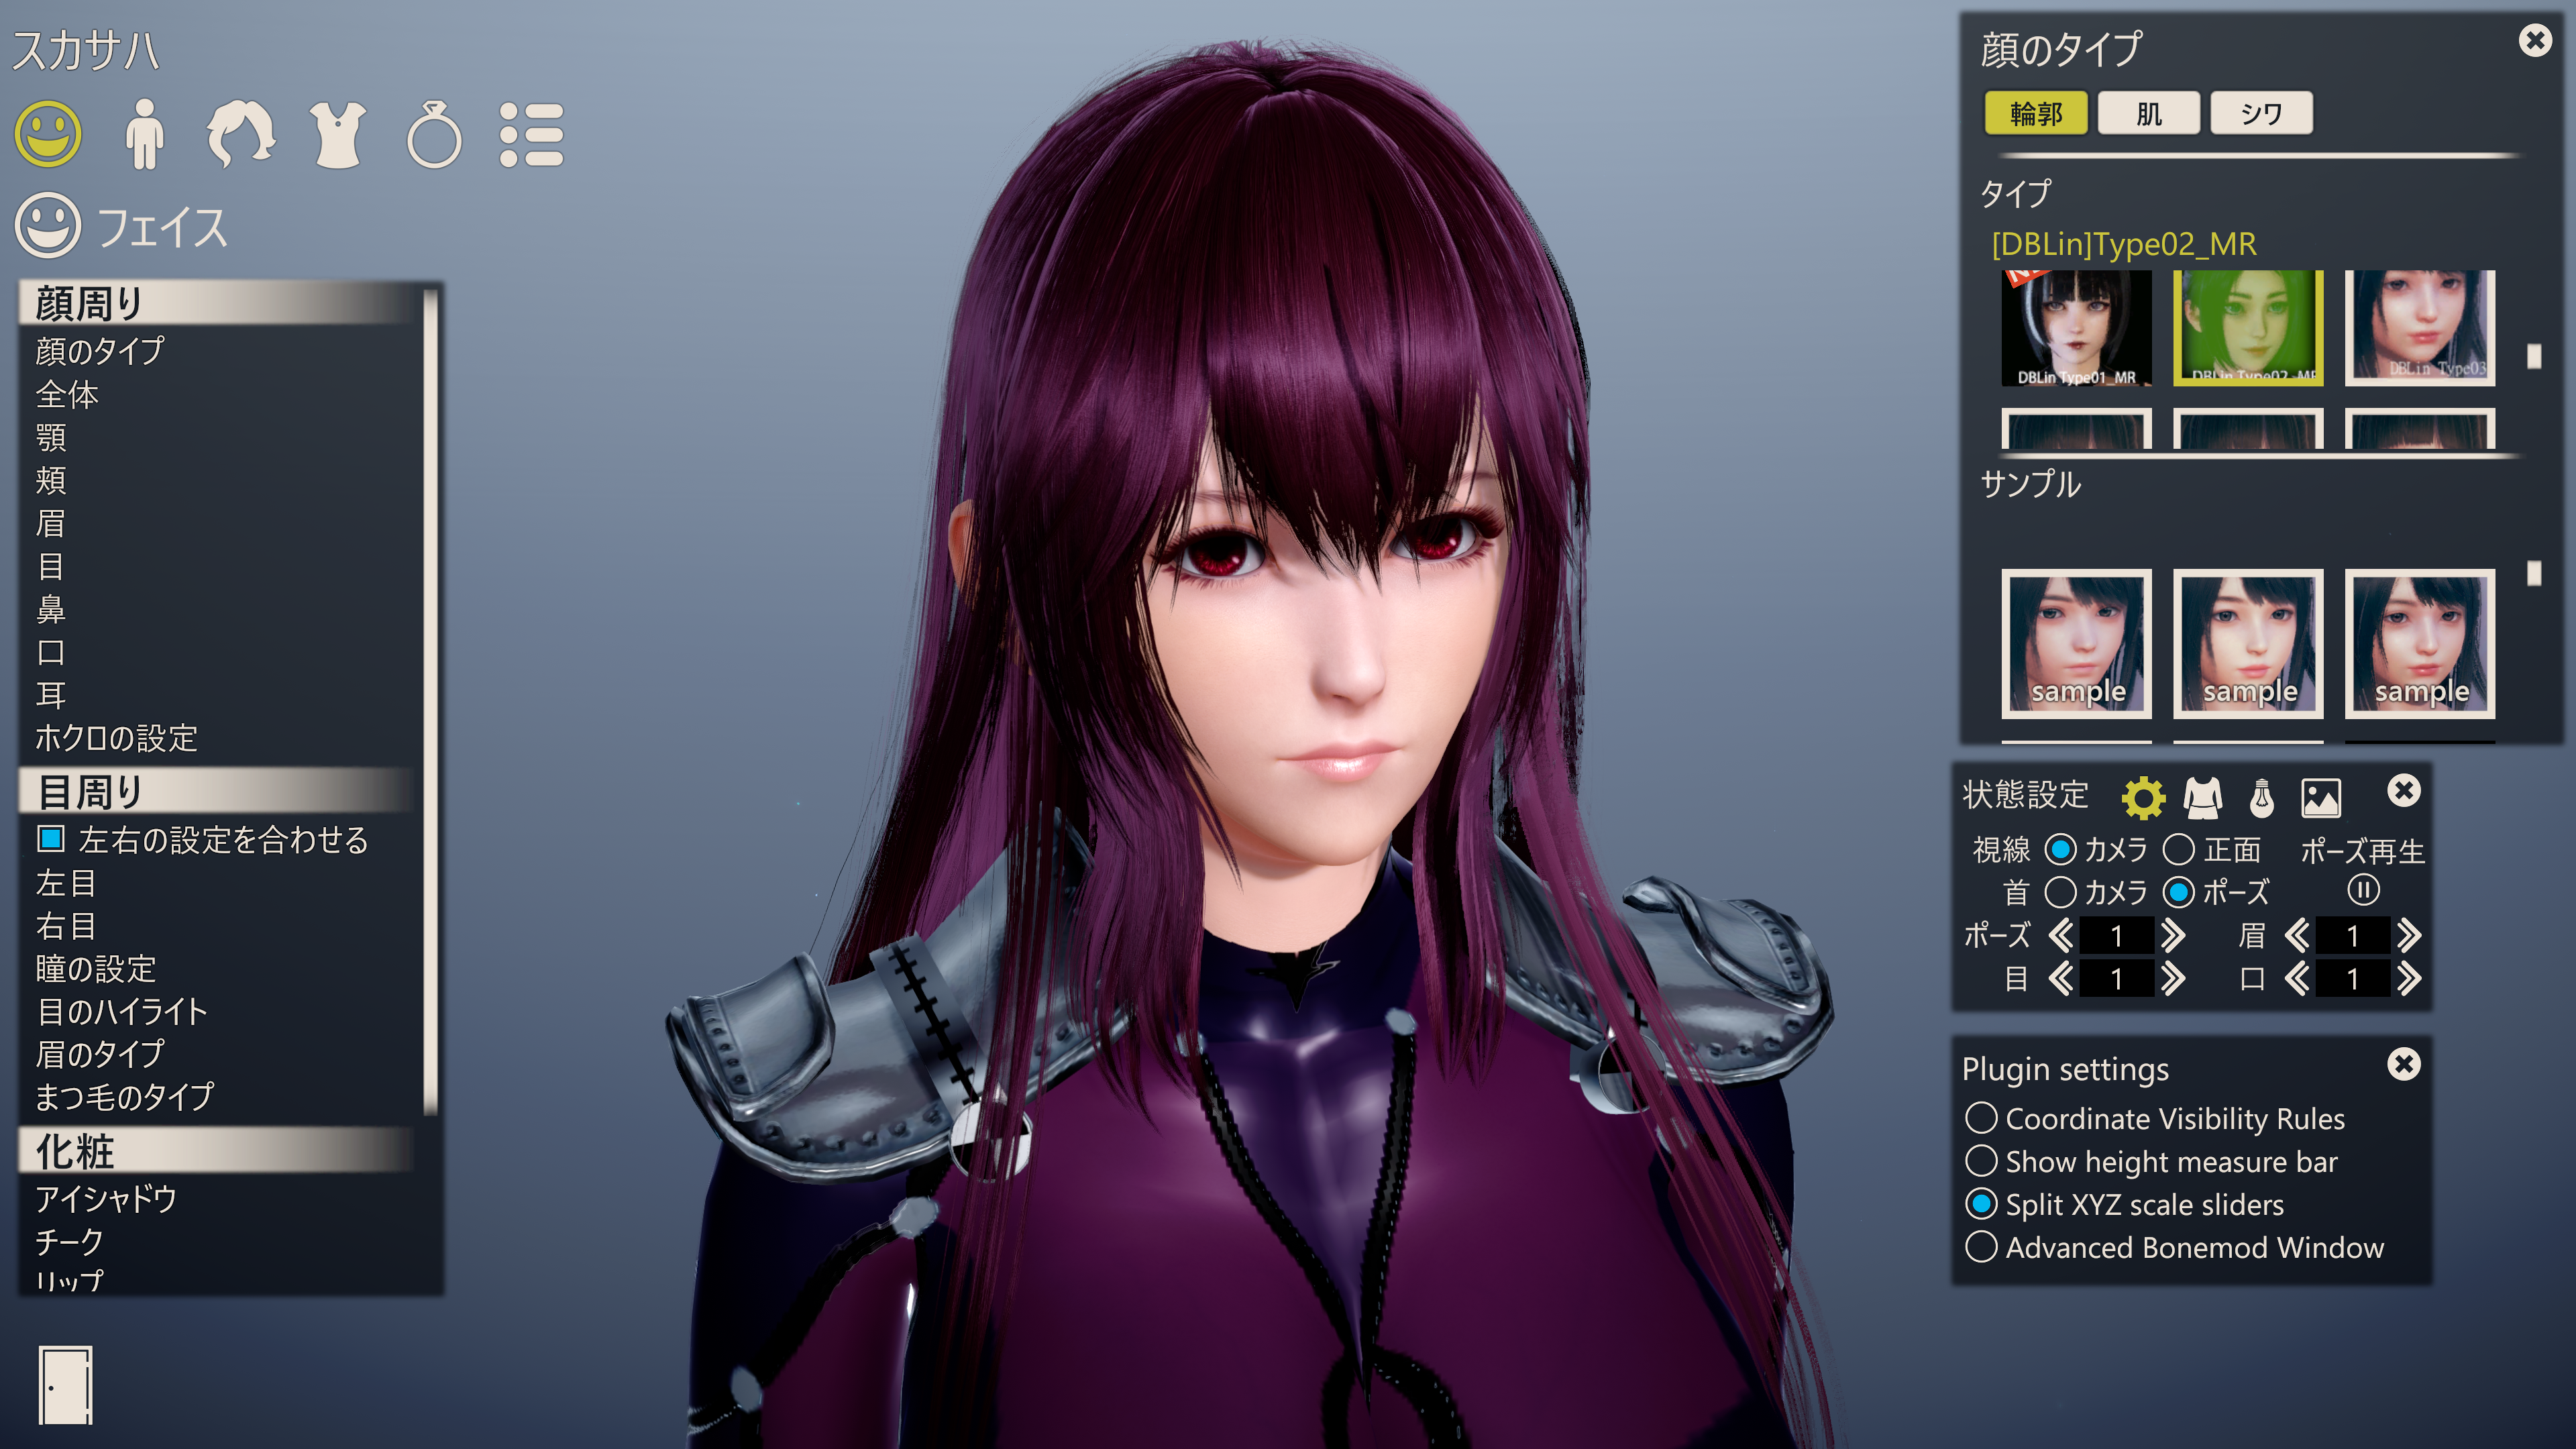2576x1449 pixels.
Task: Open 右目 settings
Action: tap(66, 926)
